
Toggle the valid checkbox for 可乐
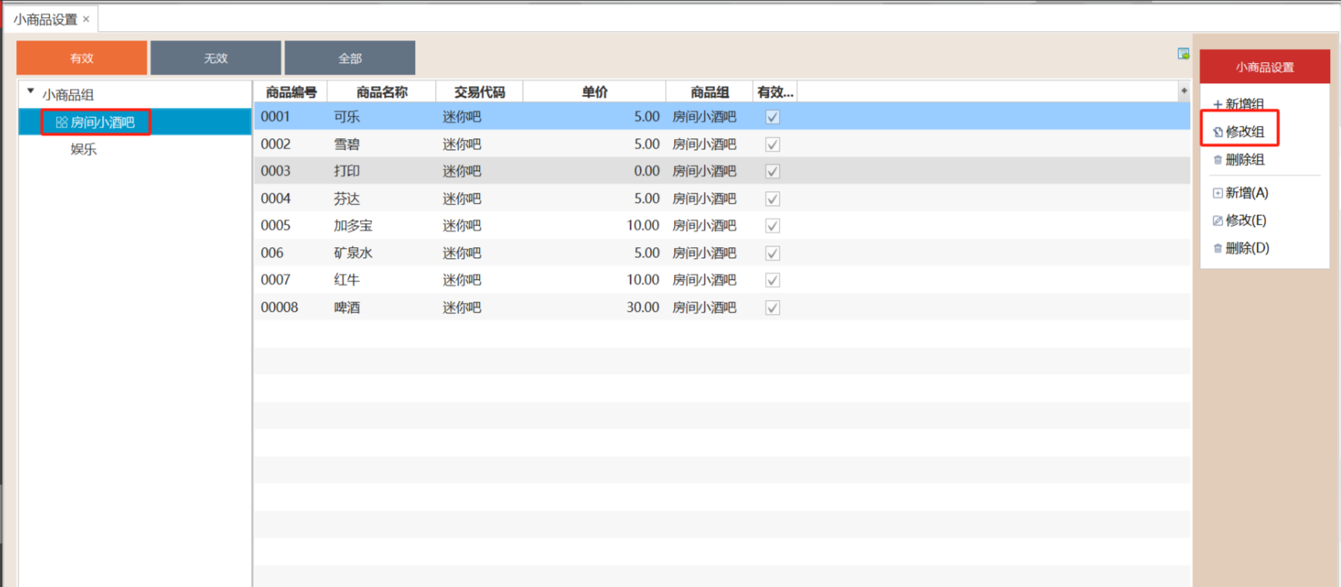(x=772, y=117)
